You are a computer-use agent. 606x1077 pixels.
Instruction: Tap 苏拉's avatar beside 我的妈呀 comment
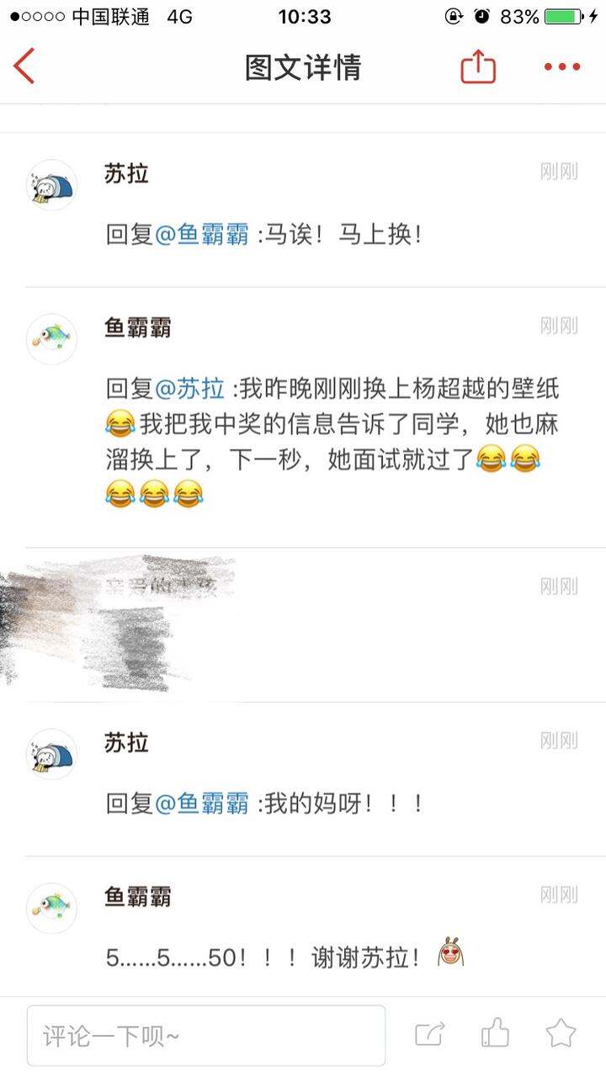51,754
